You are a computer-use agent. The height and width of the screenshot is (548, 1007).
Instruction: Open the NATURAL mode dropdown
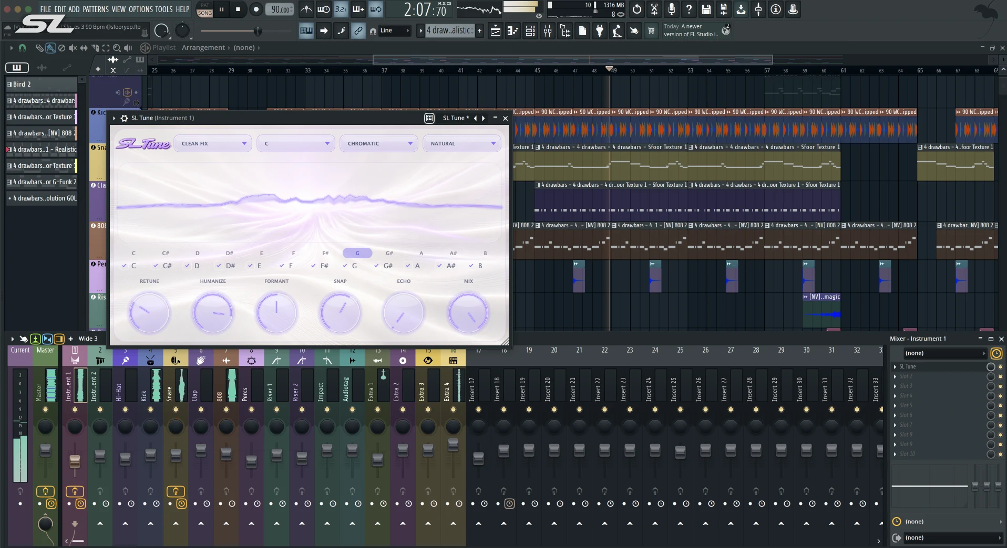tap(462, 143)
